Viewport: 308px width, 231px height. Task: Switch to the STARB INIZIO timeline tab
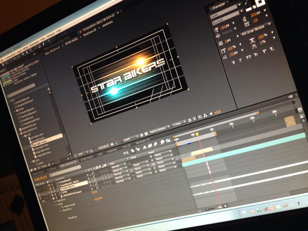tap(87, 158)
